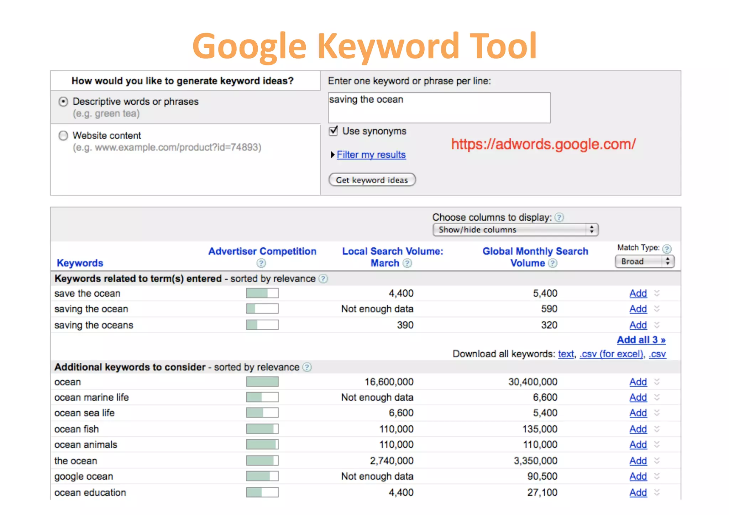Expand Filter my results disclosure triangle
The image size is (729, 515).
coord(332,154)
